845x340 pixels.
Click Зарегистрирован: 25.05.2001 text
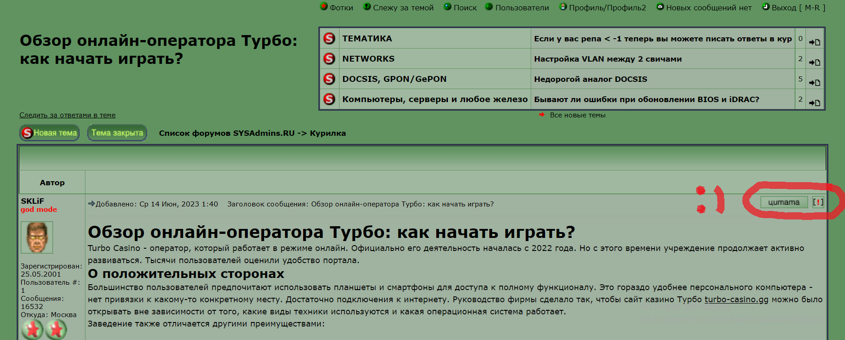point(51,270)
